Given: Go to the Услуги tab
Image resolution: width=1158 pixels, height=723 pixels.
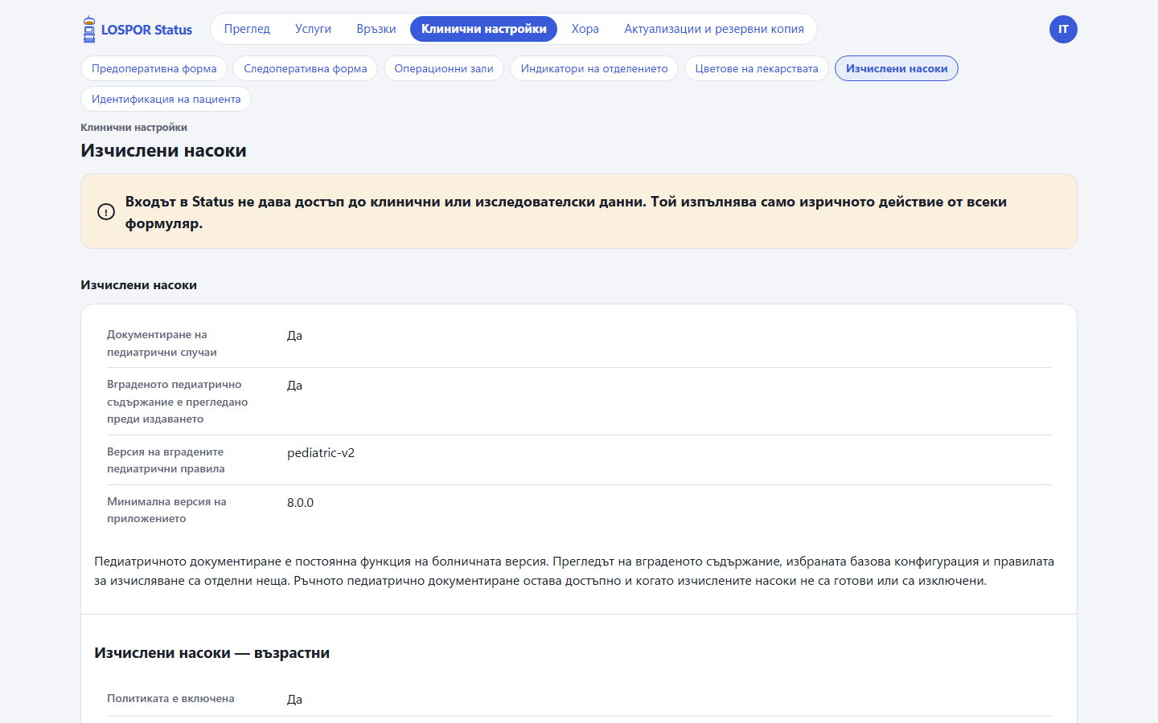Looking at the screenshot, I should coord(313,29).
